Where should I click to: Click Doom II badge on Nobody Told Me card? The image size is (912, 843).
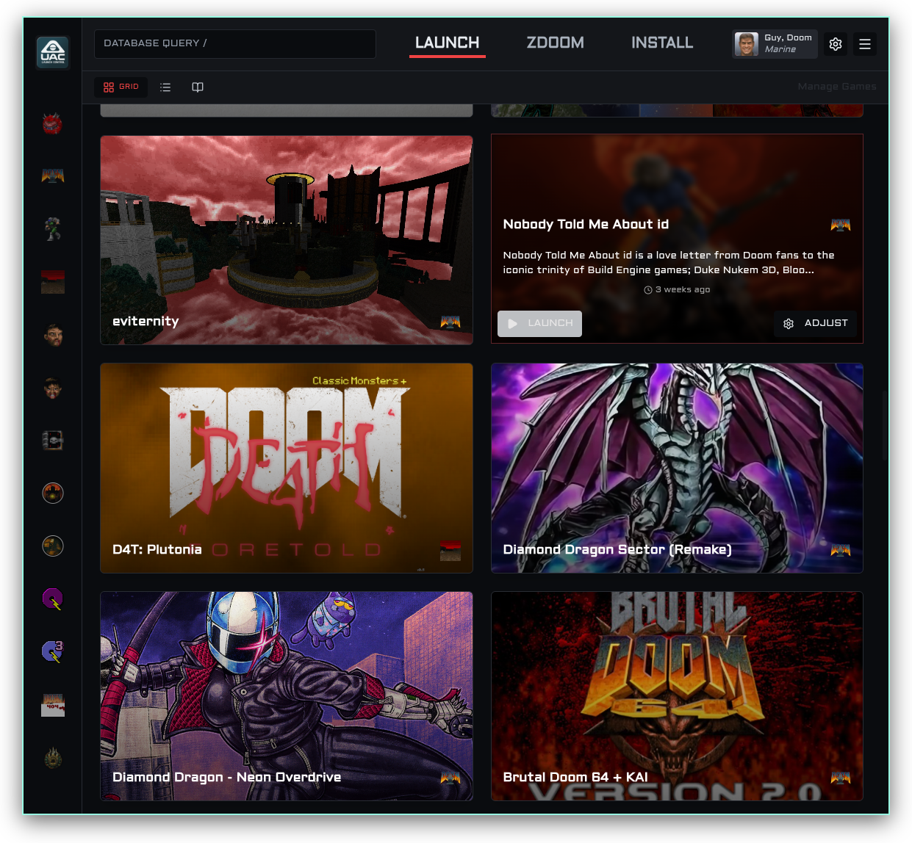click(x=841, y=225)
